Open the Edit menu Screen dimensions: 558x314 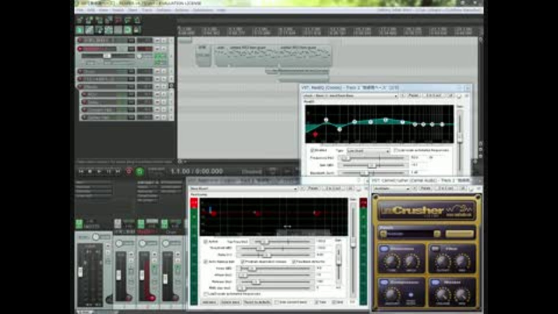[91, 10]
